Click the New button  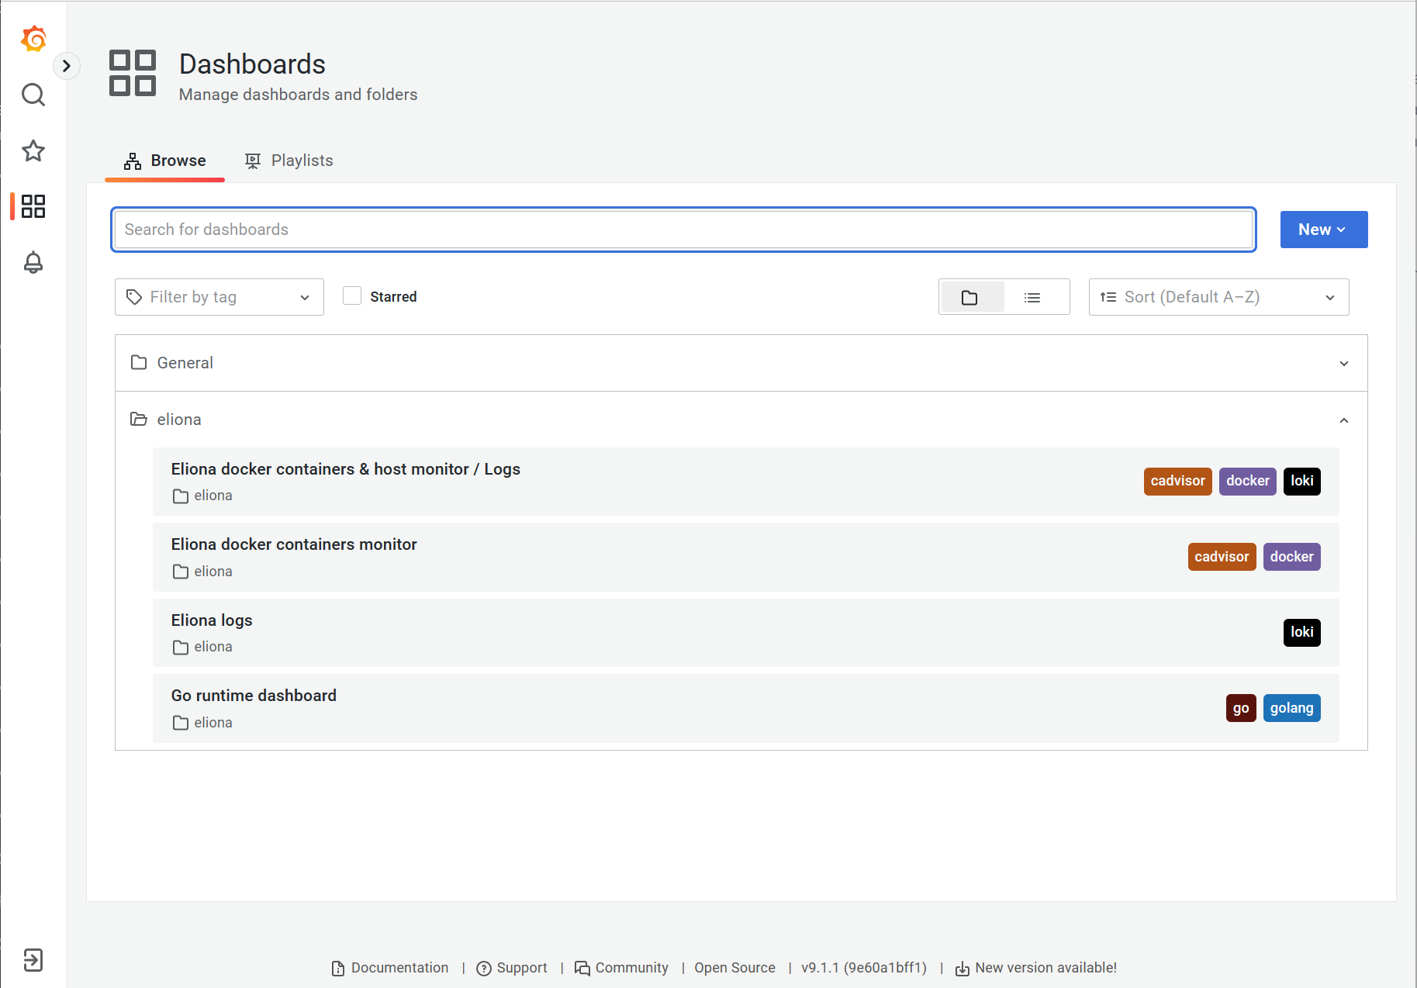pos(1323,230)
